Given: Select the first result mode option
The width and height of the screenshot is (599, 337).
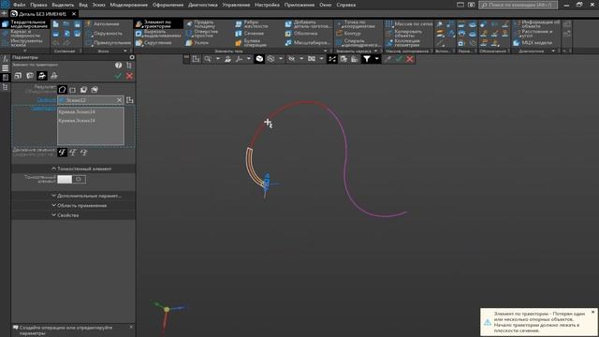Looking at the screenshot, I should [63, 90].
